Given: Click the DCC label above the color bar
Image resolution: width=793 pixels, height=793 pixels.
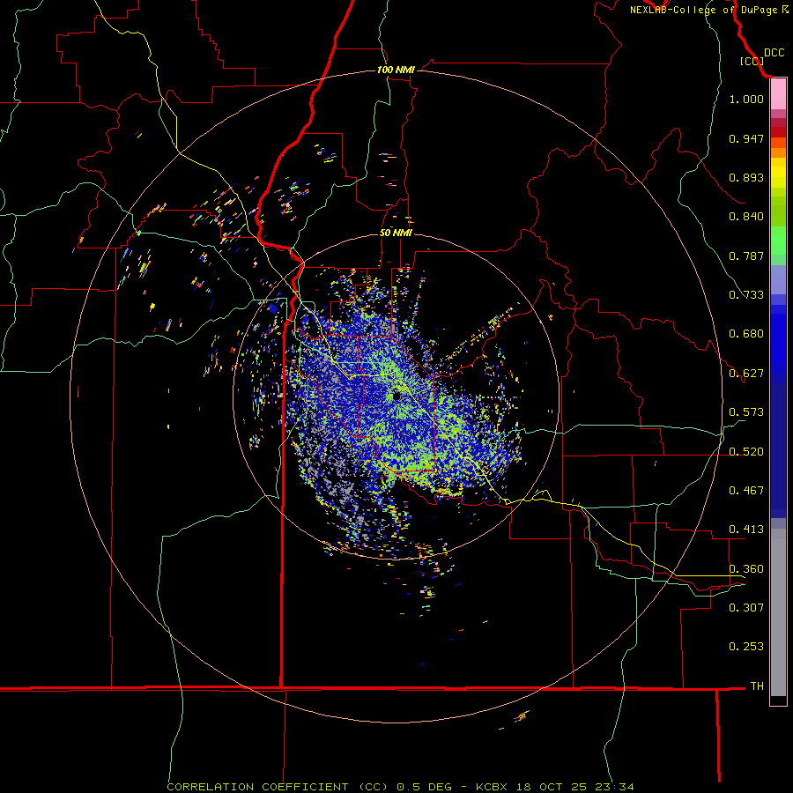Looking at the screenshot, I should 774,53.
